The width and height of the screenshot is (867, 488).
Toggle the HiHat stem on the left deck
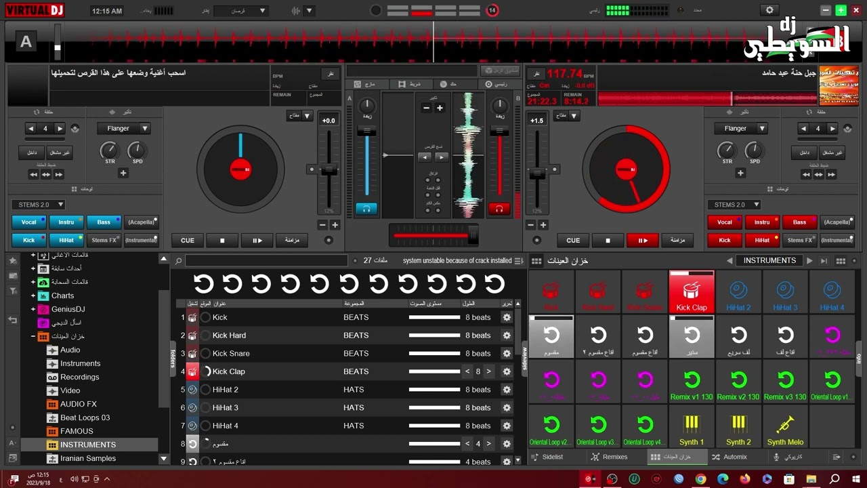point(66,240)
